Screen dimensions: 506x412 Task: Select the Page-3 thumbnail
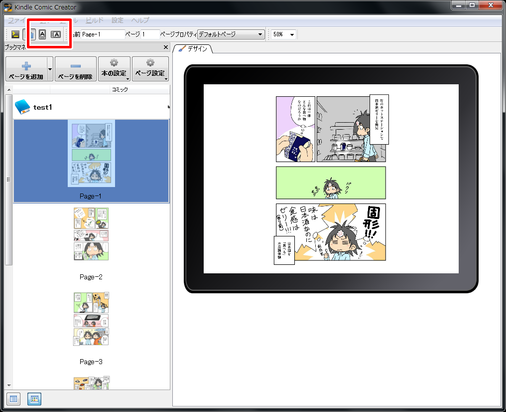coord(91,319)
